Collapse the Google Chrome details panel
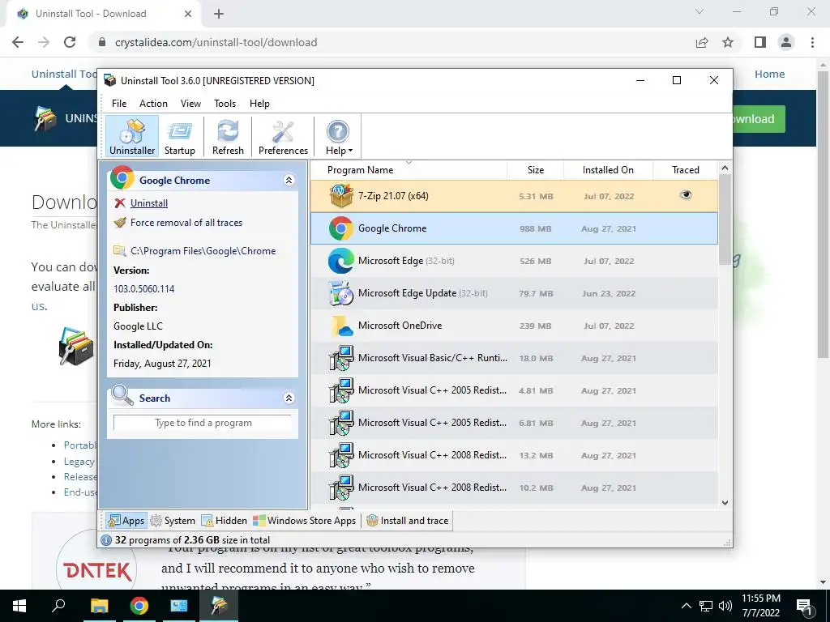Viewport: 830px width, 622px height. tap(289, 181)
